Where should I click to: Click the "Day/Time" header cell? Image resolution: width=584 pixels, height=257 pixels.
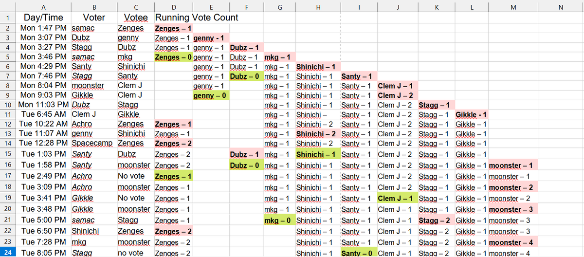[x=43, y=18]
